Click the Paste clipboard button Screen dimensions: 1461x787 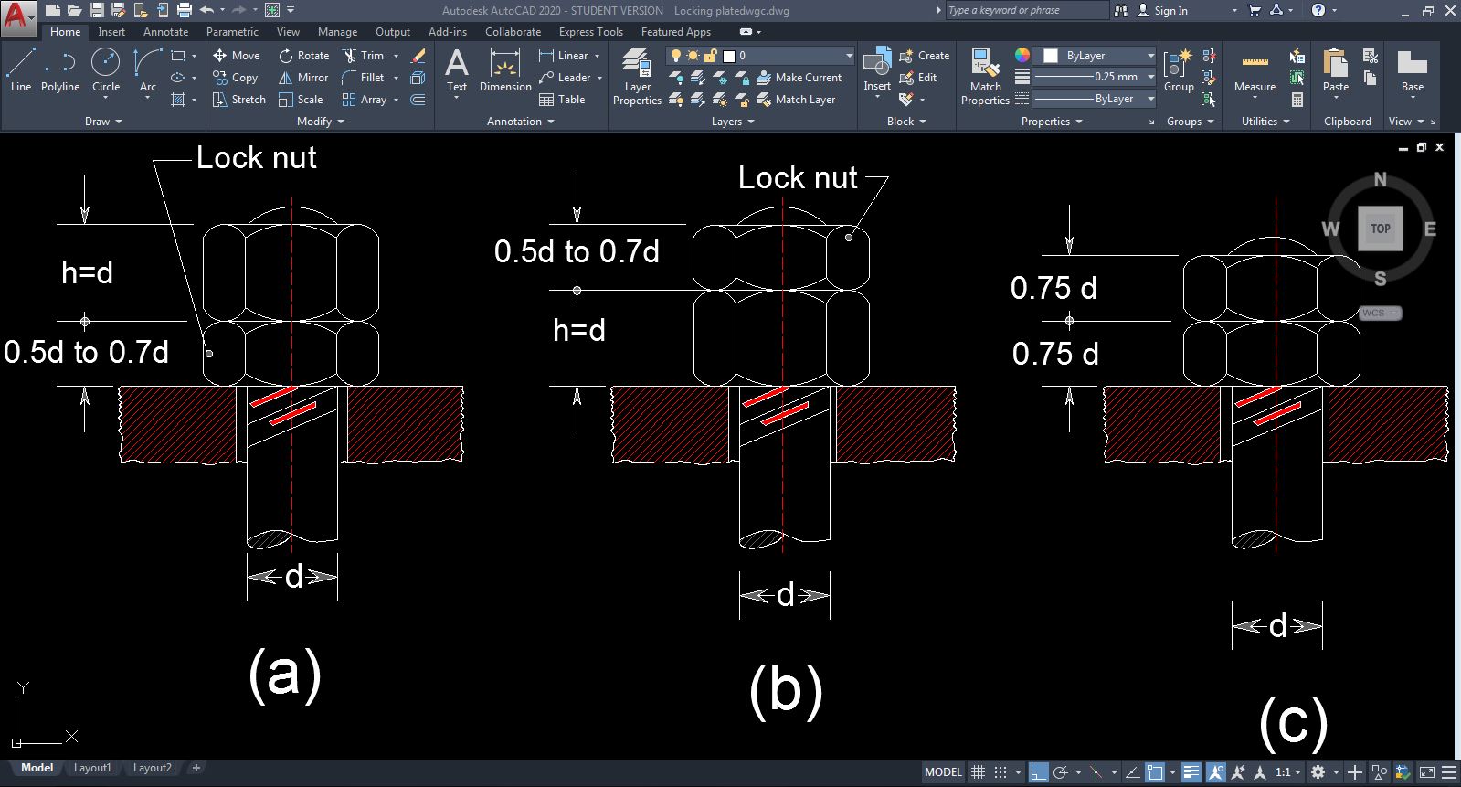point(1336,69)
